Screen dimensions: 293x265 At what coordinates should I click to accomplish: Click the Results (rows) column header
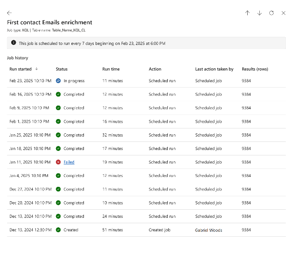[x=254, y=69]
